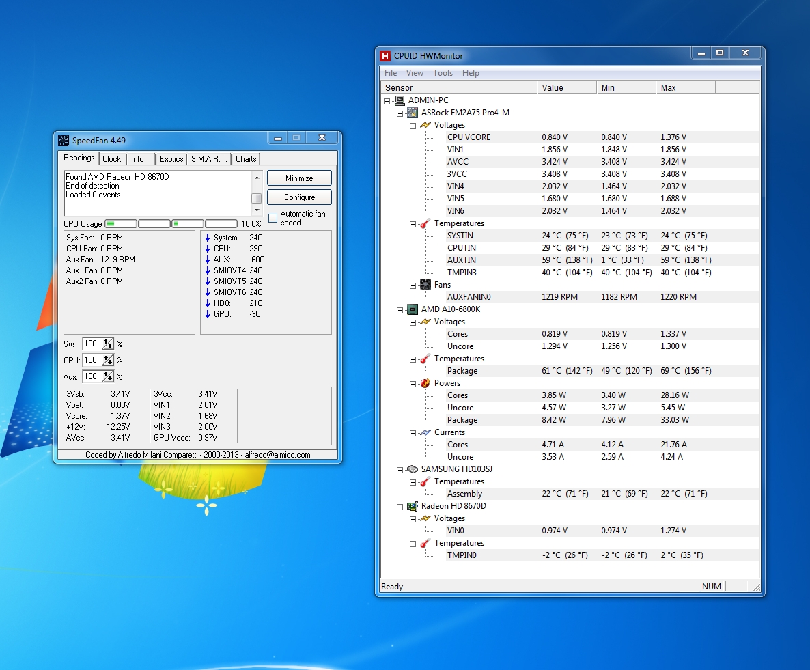The width and height of the screenshot is (810, 670).
Task: Select the AUXFANIN0 fan row
Action: [x=603, y=297]
